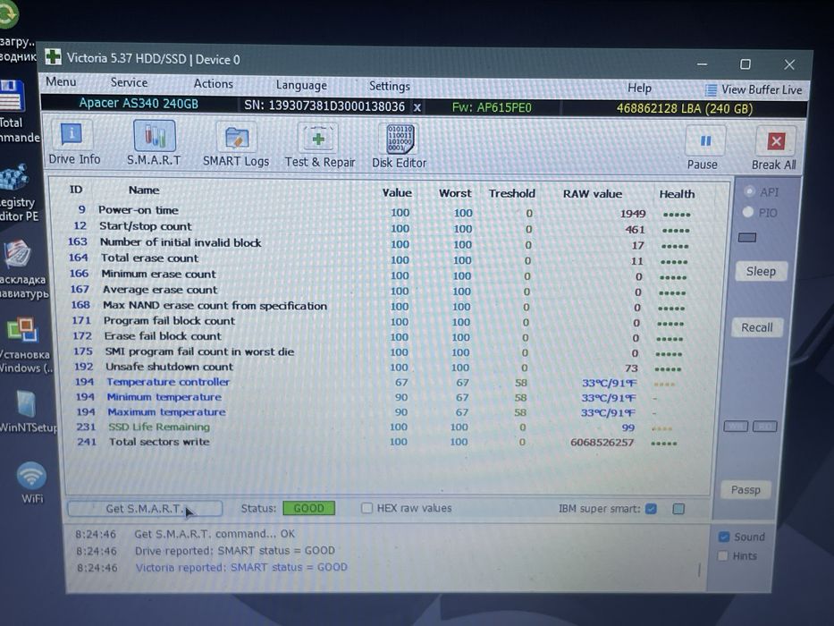834x626 pixels.
Task: Select the Power-on time row
Action: 381,212
